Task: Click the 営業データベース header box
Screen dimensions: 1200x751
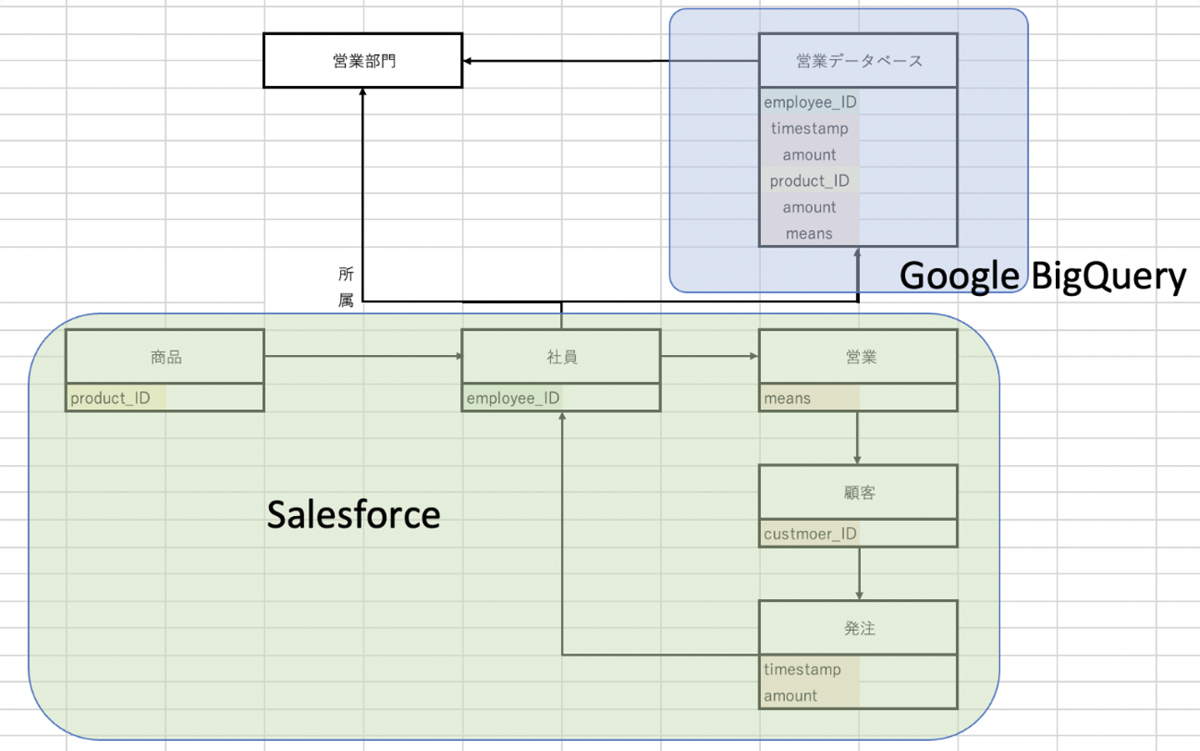Action: coord(857,61)
